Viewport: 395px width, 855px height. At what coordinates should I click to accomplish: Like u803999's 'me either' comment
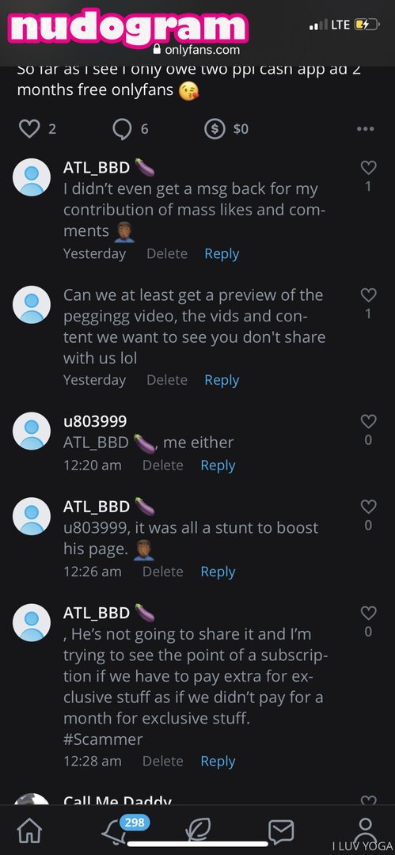point(368,421)
